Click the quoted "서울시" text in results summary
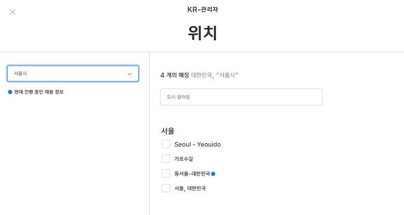This screenshot has height=215, width=404. click(x=227, y=75)
